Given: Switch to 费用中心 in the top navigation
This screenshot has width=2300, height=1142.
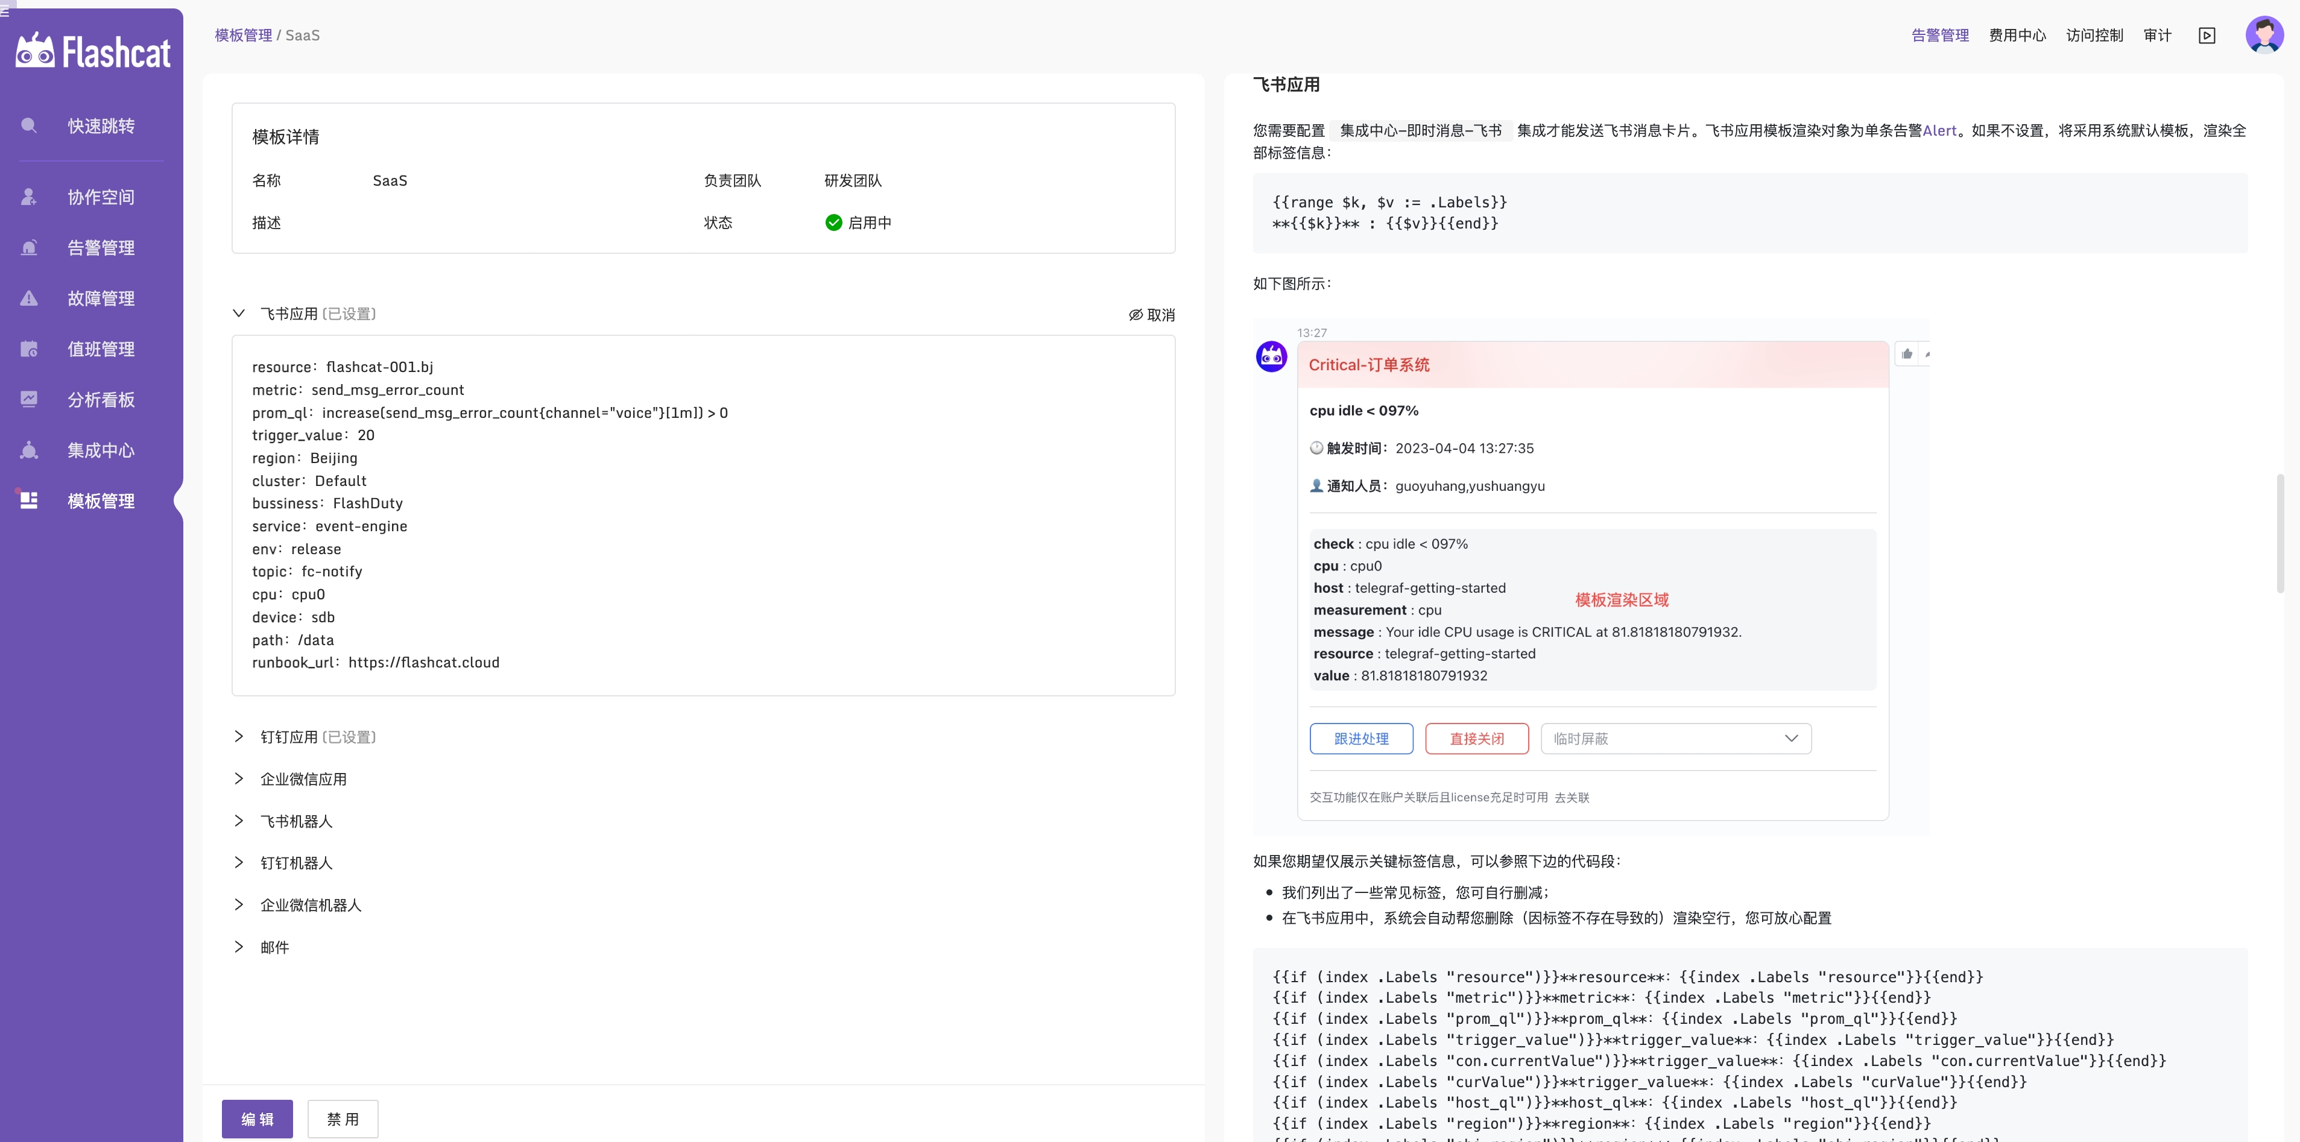Looking at the screenshot, I should (2017, 35).
